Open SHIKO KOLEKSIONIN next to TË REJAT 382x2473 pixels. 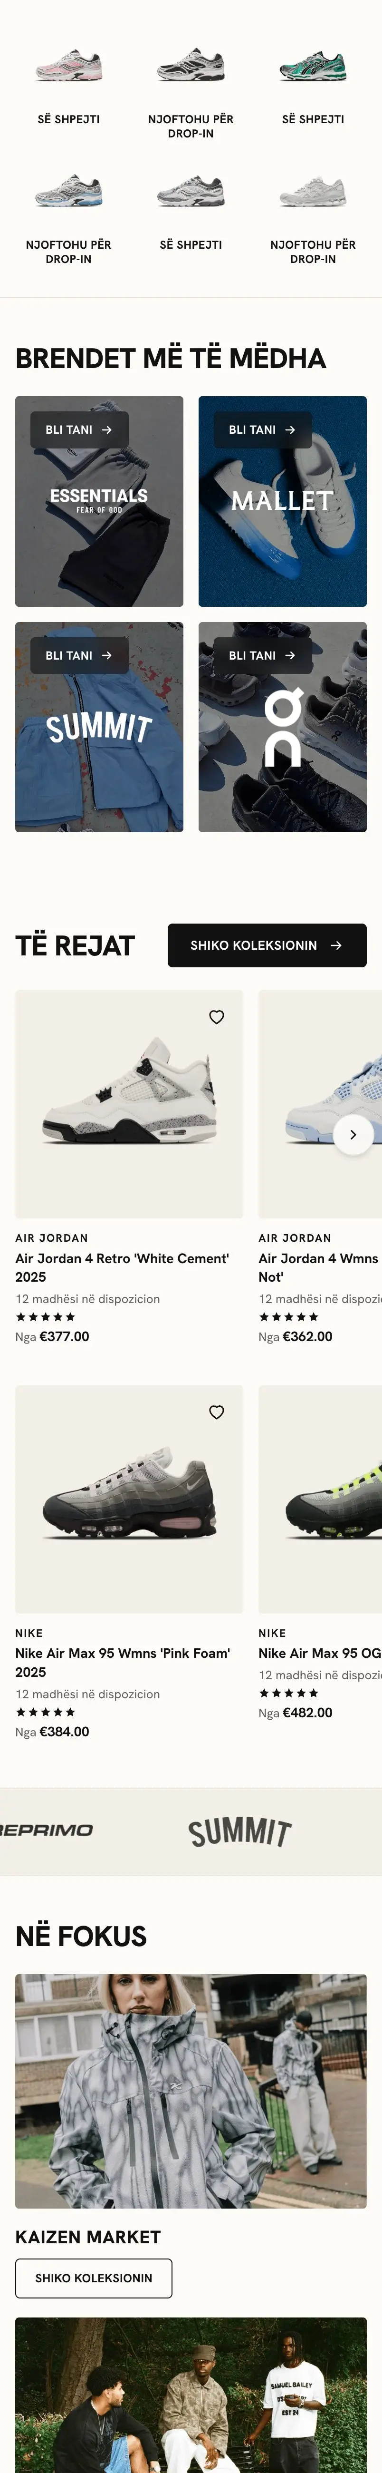pos(267,945)
